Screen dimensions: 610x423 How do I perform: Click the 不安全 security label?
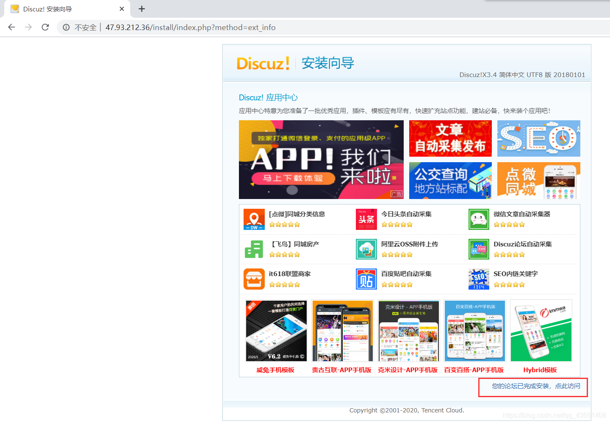[x=86, y=28]
